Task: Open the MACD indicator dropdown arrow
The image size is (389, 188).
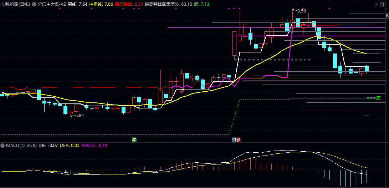Action: (x=2, y=146)
